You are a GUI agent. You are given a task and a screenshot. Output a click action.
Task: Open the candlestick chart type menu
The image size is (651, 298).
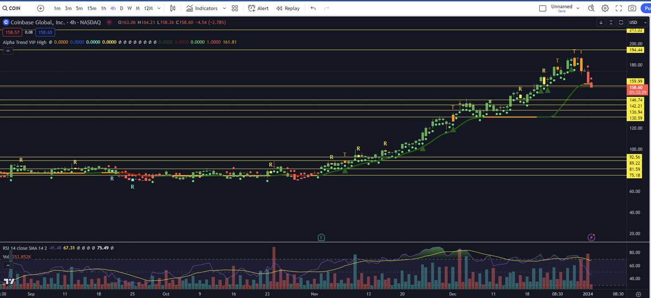tap(173, 8)
